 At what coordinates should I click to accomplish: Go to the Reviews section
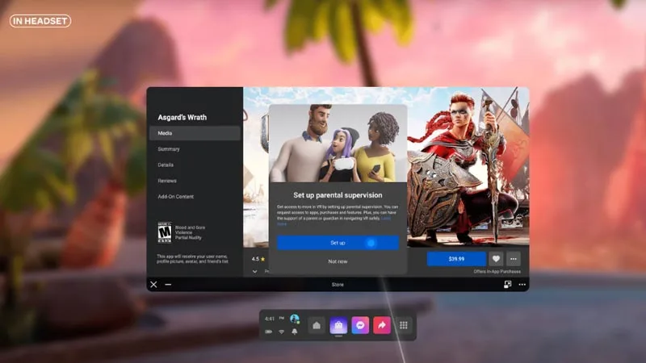pos(167,181)
